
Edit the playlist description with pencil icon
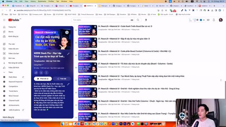point(68,84)
